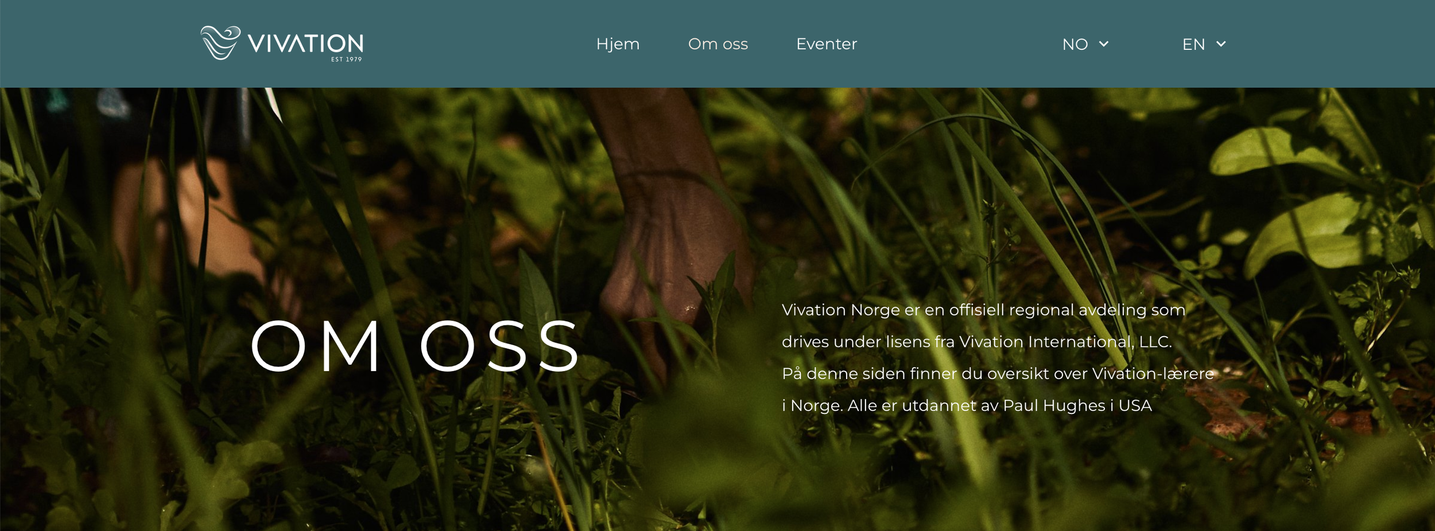
Task: Open the NO language dropdown
Action: 1085,44
